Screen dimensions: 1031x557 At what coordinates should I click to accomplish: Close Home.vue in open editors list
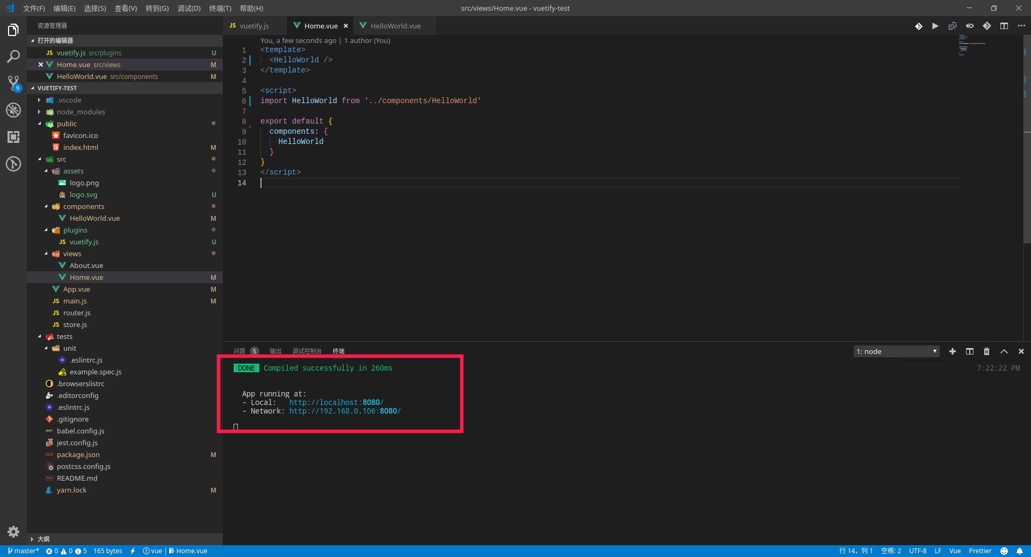click(x=41, y=64)
